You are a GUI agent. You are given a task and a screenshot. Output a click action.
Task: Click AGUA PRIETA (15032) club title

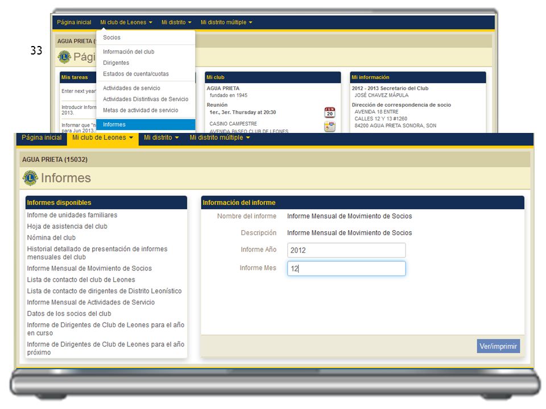point(55,160)
